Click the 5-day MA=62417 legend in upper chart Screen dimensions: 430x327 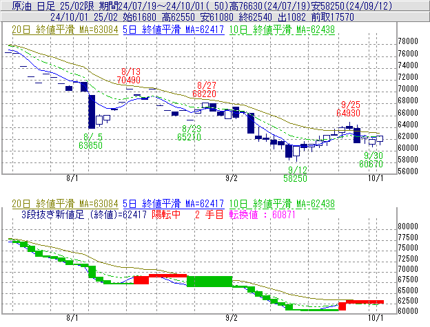point(174,30)
